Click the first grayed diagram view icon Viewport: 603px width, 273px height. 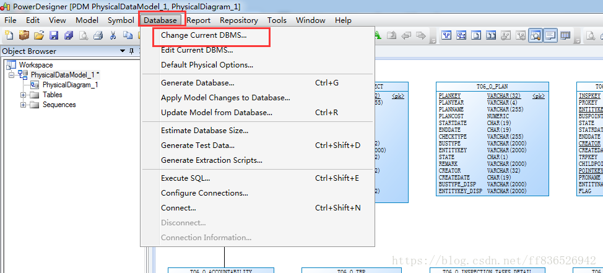pos(506,35)
